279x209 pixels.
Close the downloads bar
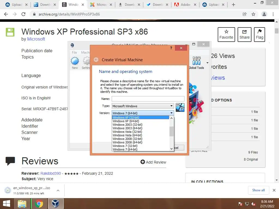coord(274,190)
